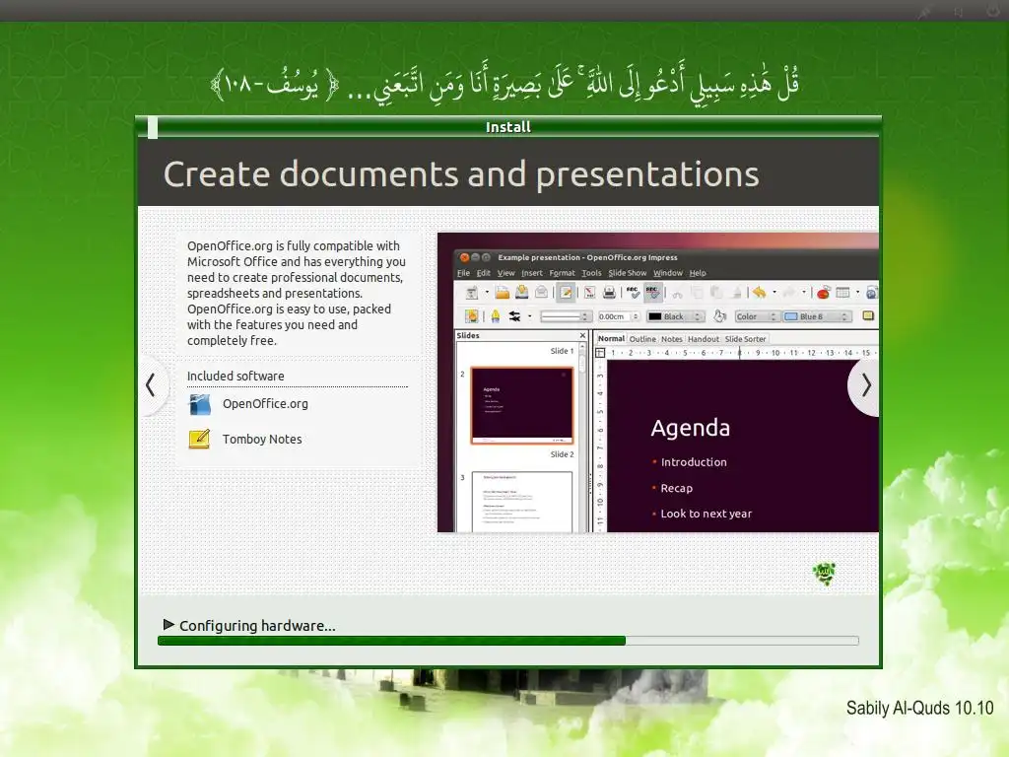Switch to the Notes view tab
Viewport: 1009px width, 757px height.
pyautogui.click(x=671, y=339)
